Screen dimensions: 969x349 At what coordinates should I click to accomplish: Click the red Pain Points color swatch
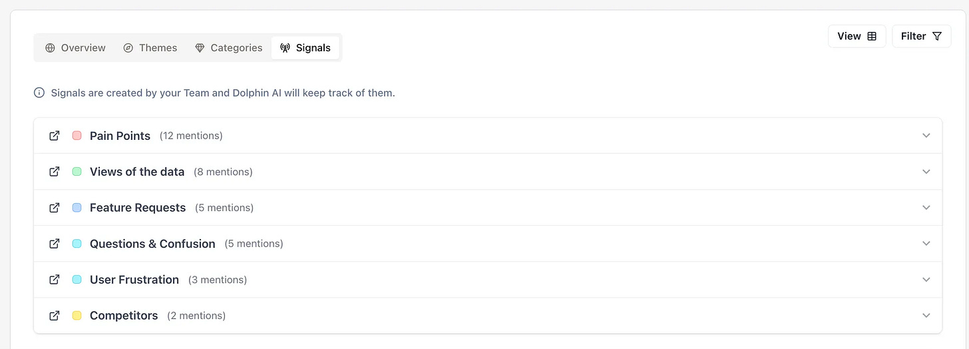click(77, 136)
